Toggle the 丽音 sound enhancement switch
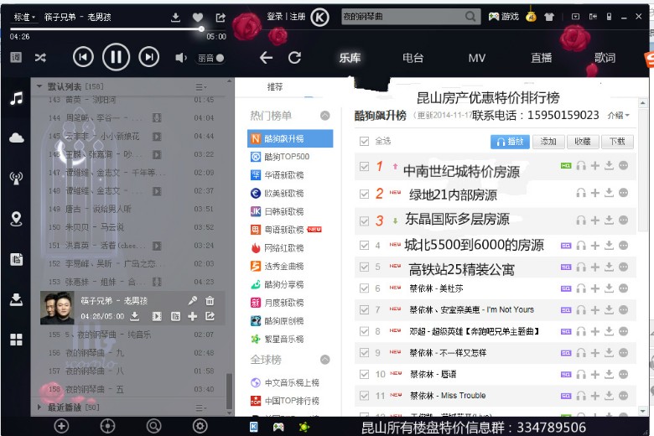This screenshot has height=436, width=654. pyautogui.click(x=211, y=58)
